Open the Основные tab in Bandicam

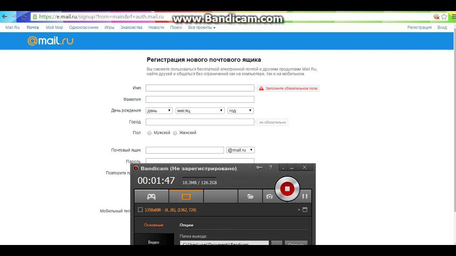tap(154, 225)
